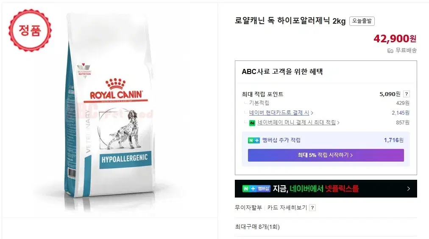Screen dimensions: 429x239
Task: Click the red 정품 stamp badge
Action: [30, 30]
